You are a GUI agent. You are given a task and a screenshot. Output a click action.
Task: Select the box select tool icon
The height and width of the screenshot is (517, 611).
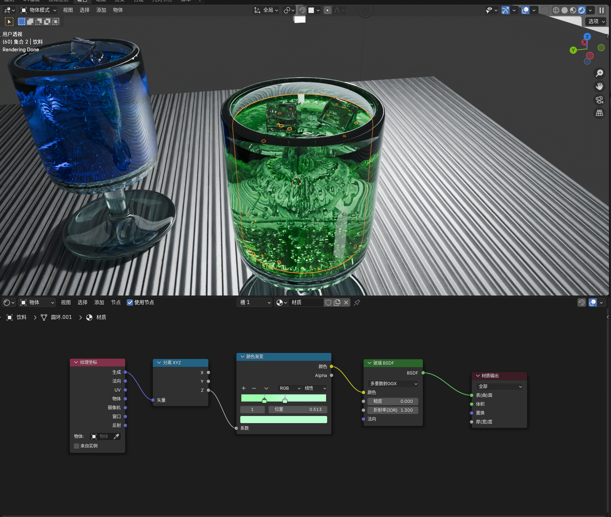click(x=9, y=22)
